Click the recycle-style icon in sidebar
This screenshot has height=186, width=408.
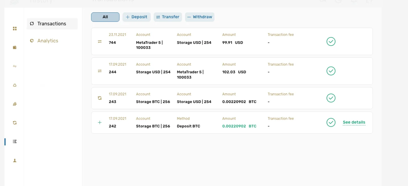[15, 85]
